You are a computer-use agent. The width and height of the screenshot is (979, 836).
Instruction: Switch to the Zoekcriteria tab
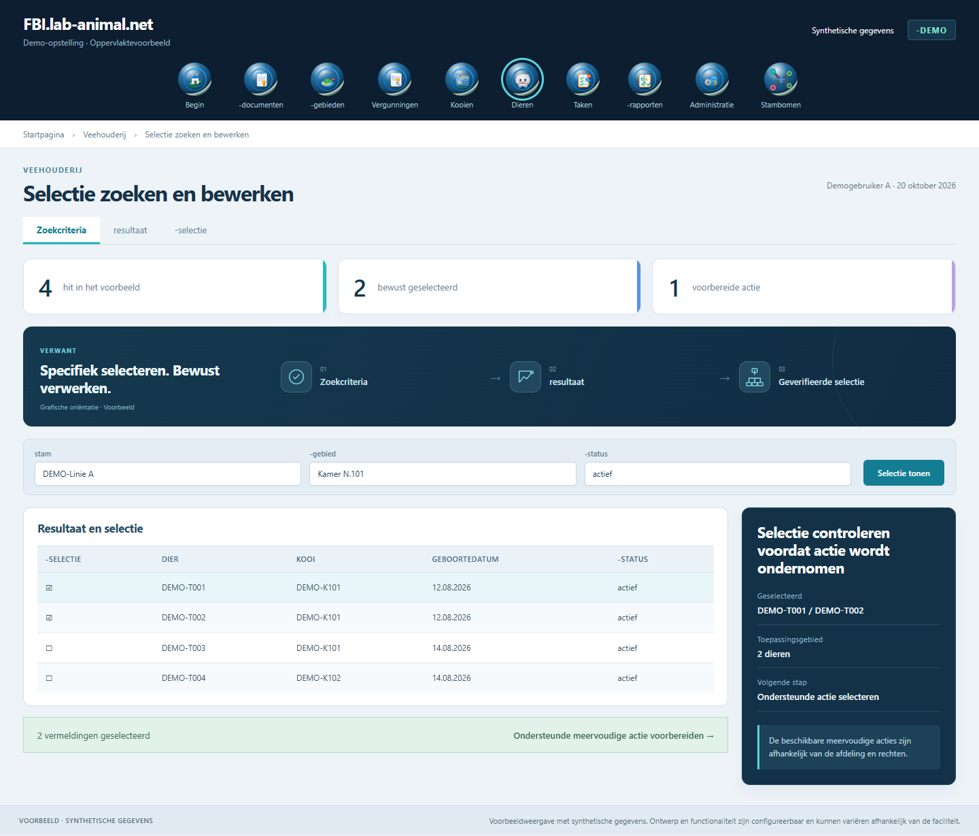[61, 230]
